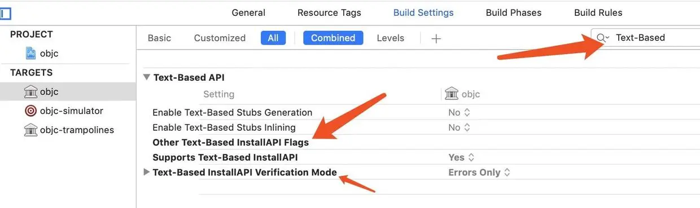Toggle the sidebar panel icon at top left
The height and width of the screenshot is (208, 700).
[5, 13]
